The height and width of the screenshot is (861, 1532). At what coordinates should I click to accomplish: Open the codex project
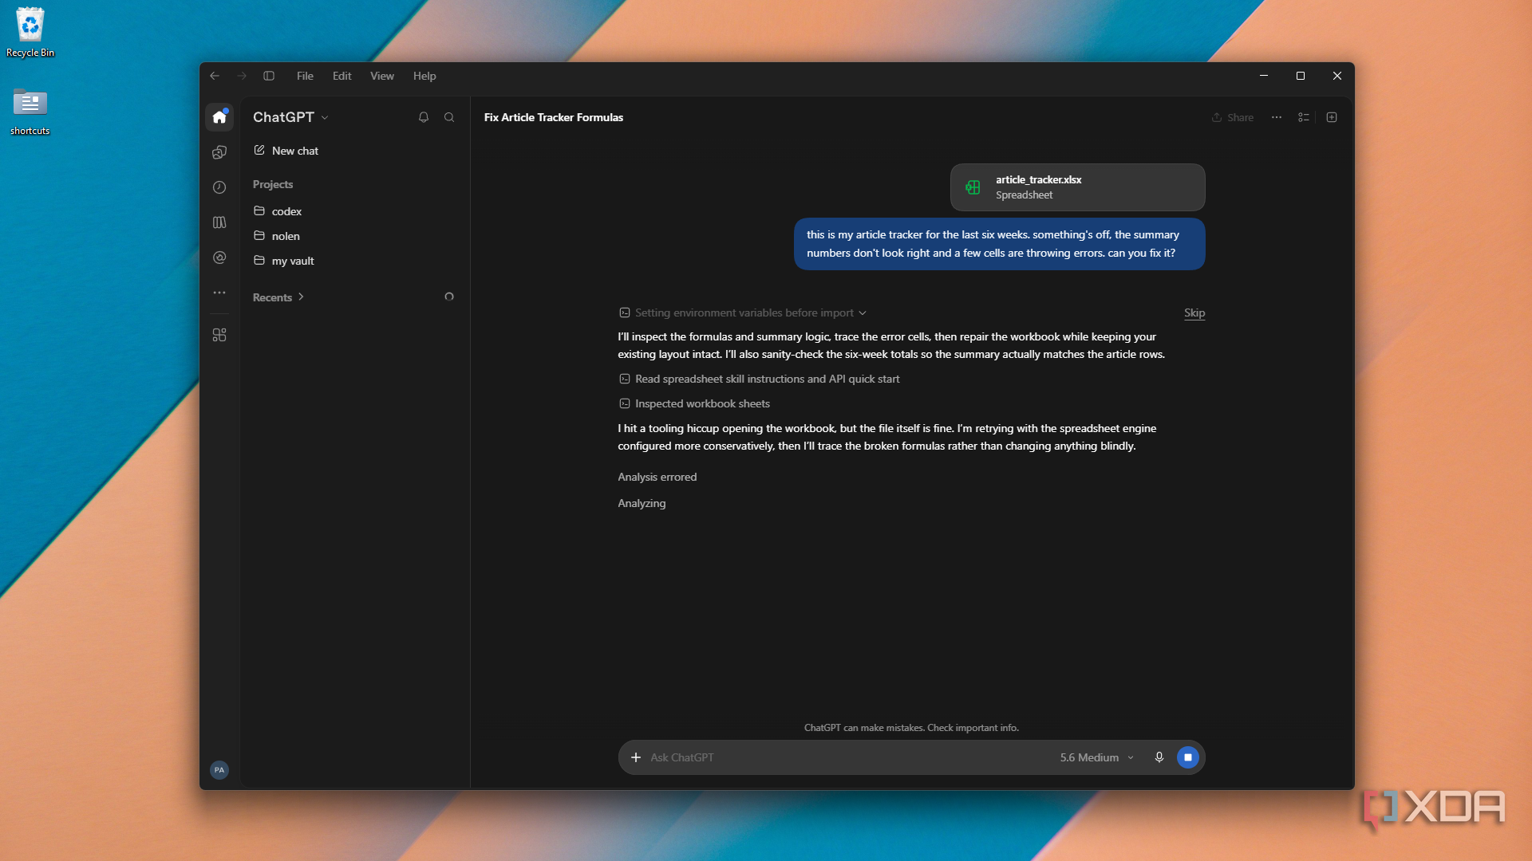pyautogui.click(x=278, y=211)
